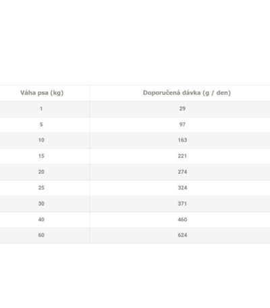Click the dose value 624
This screenshot has width=270, height=308.
[x=182, y=235]
